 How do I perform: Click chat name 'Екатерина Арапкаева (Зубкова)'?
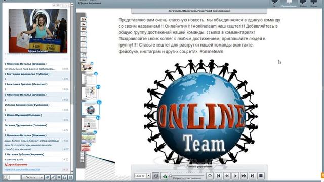point(27,74)
